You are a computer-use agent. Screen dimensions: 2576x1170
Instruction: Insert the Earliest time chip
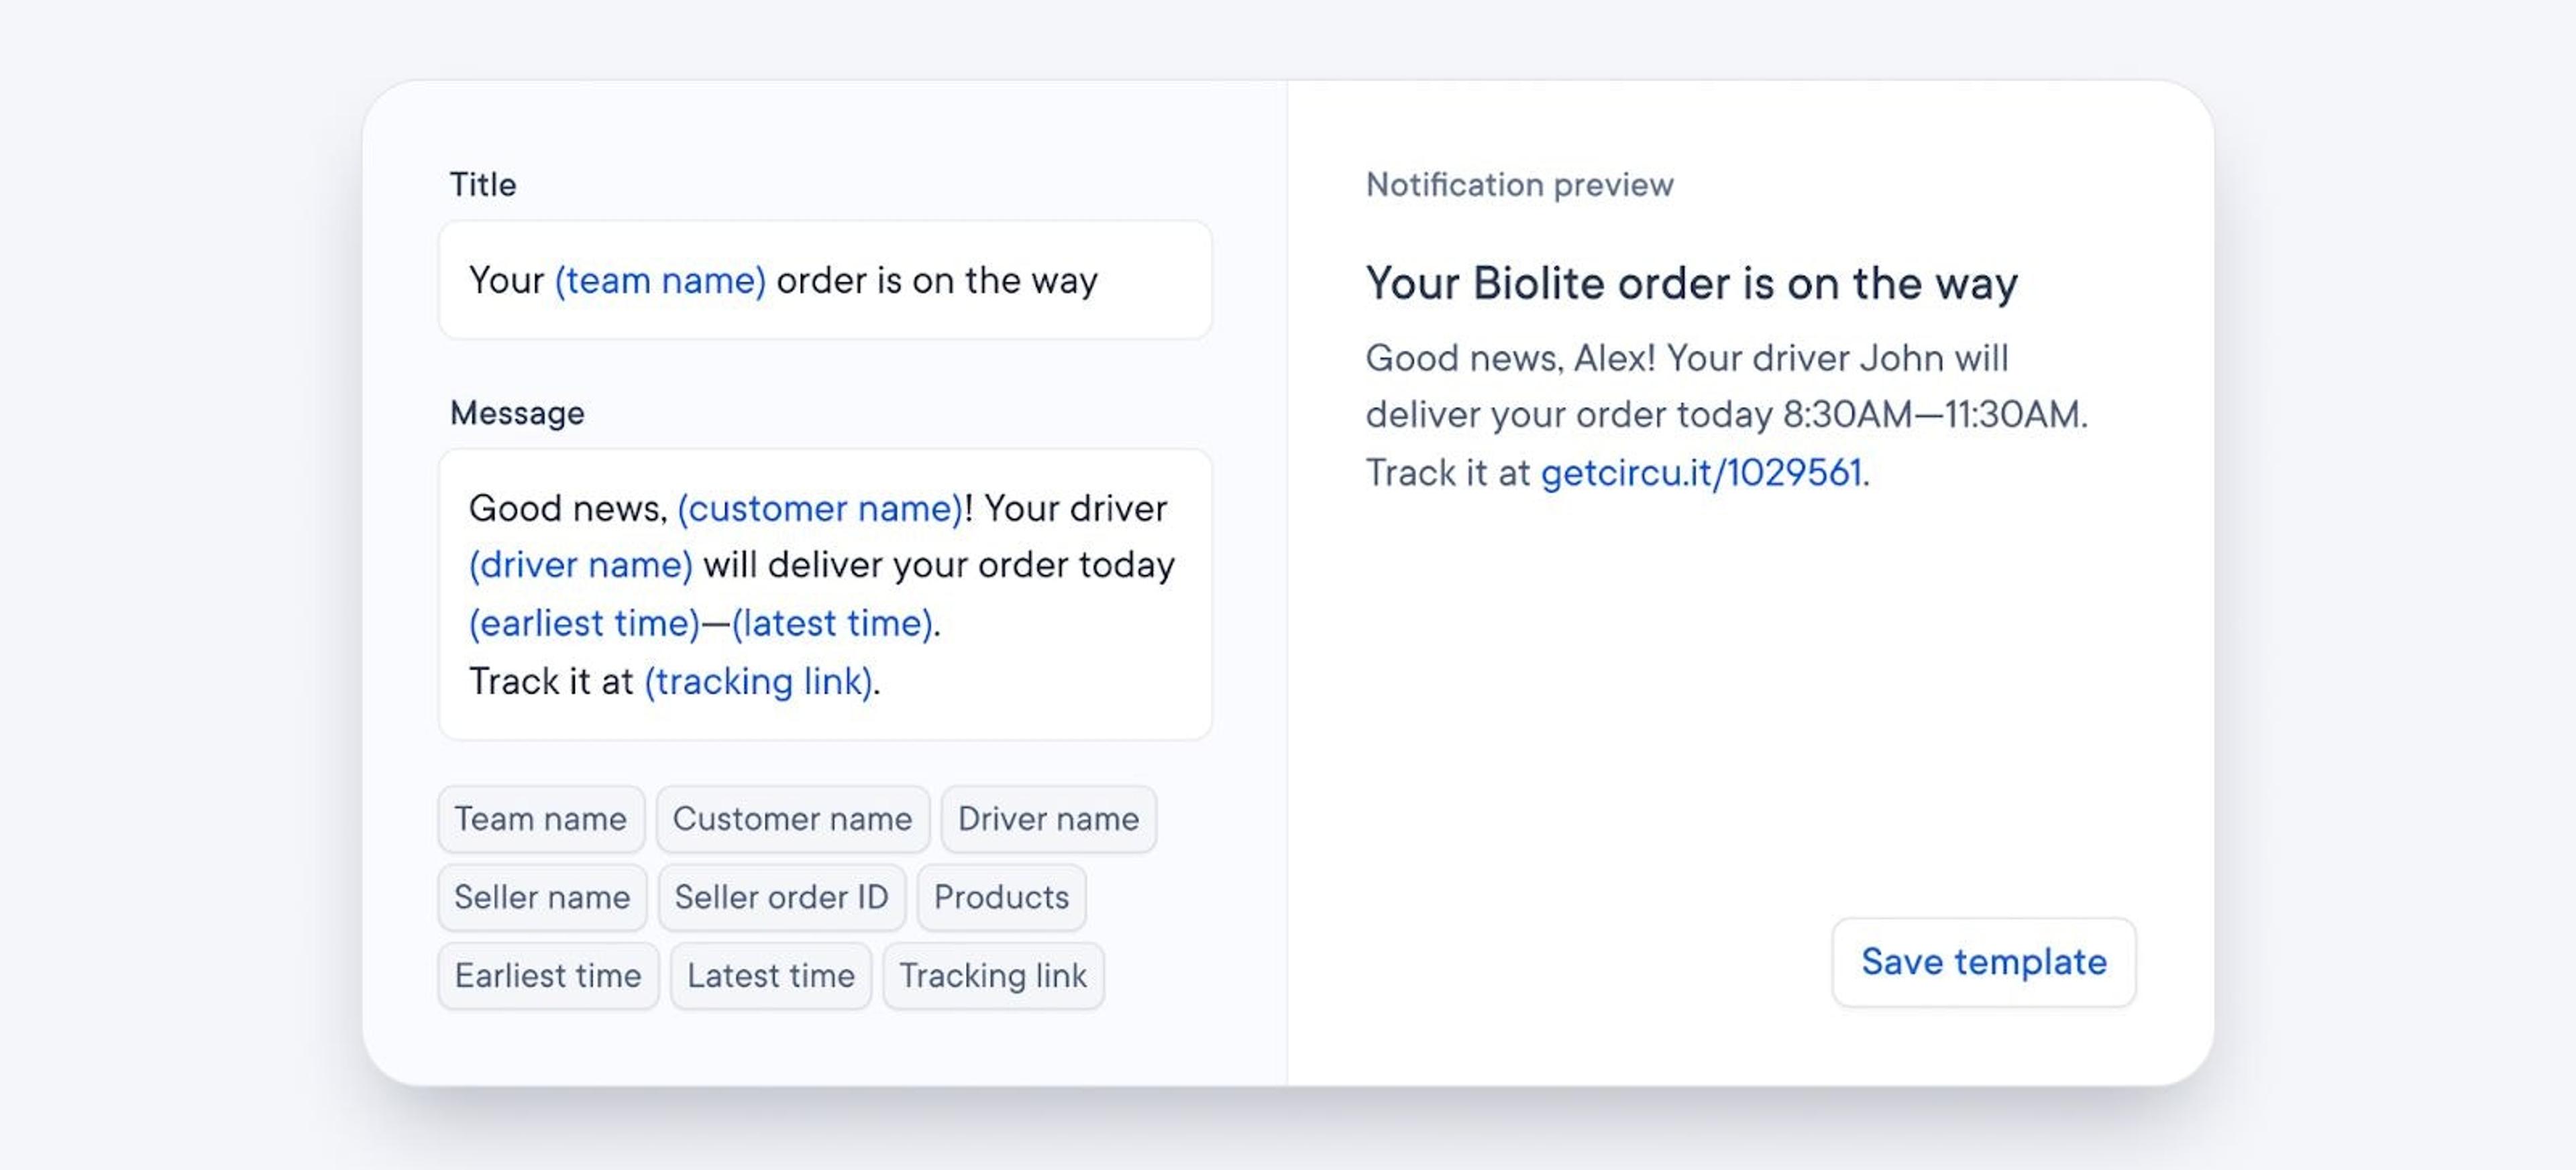coord(548,974)
